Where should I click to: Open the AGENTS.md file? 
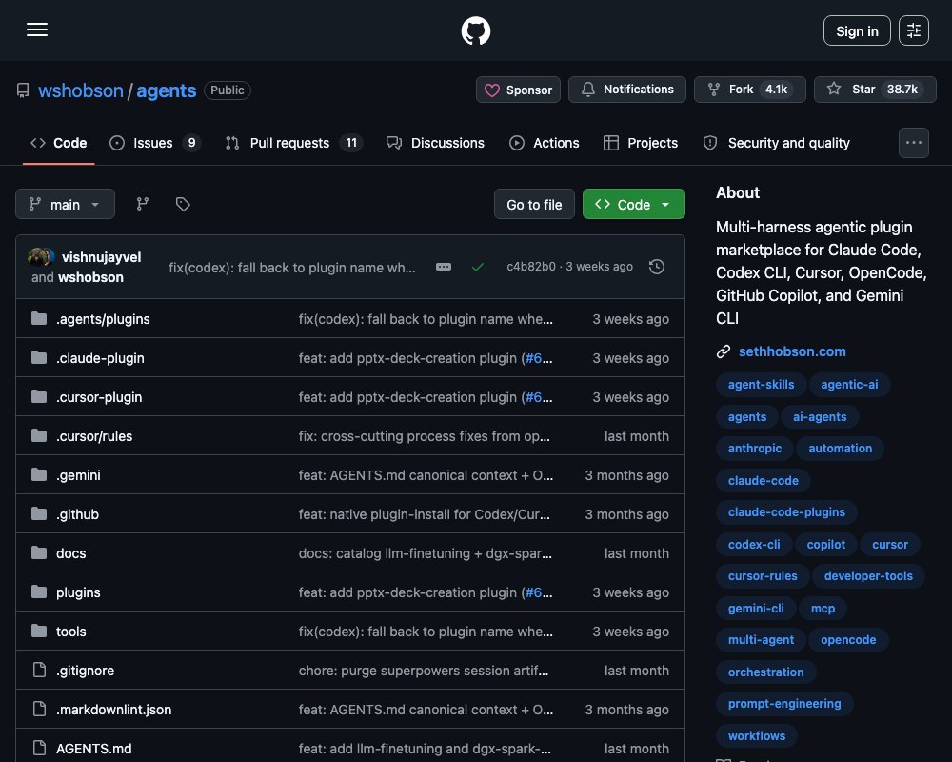tap(94, 749)
